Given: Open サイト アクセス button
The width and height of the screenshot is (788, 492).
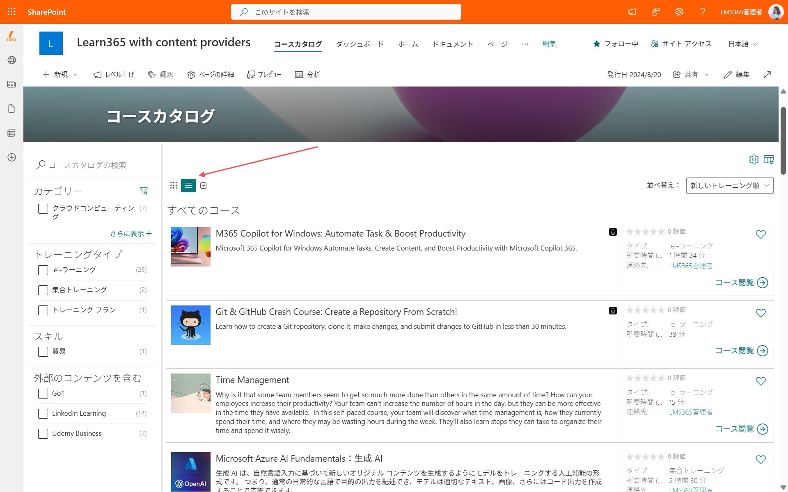Looking at the screenshot, I should point(681,44).
